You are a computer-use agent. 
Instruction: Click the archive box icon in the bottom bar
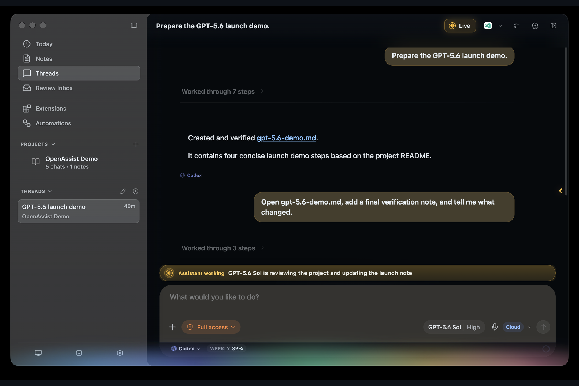pyautogui.click(x=79, y=353)
